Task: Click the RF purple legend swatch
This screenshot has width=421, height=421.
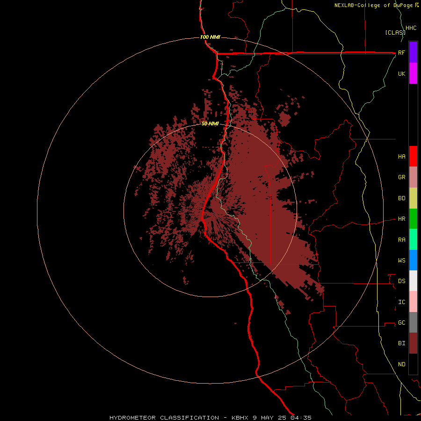Action: click(x=413, y=52)
